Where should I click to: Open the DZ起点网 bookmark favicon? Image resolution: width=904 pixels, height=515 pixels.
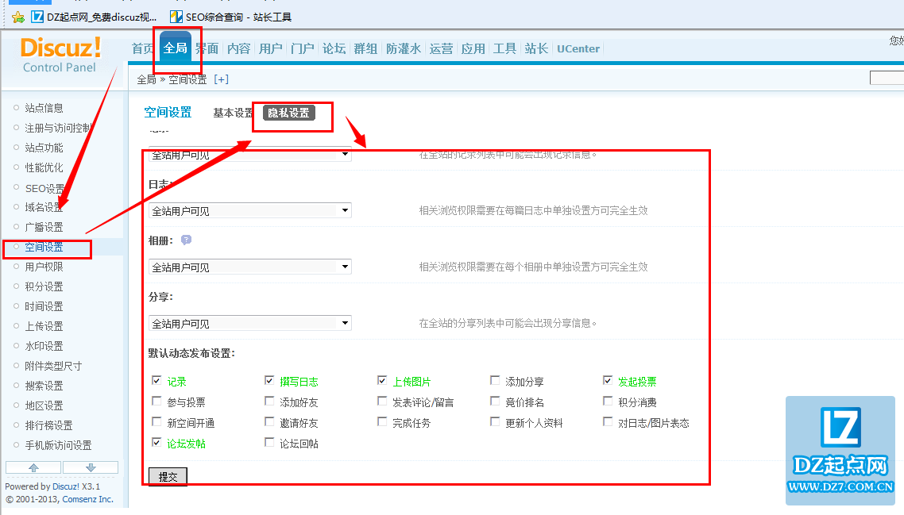coord(37,17)
